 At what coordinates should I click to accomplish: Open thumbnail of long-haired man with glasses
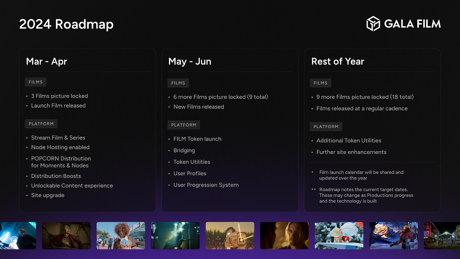pos(285,235)
